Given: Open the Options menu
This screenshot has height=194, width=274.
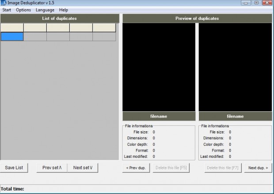Looking at the screenshot, I should (x=23, y=10).
